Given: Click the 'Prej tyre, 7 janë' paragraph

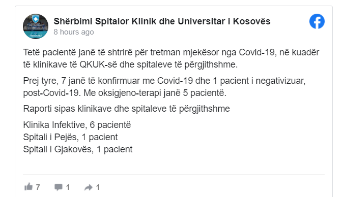Looking at the screenshot, I should [164, 87].
